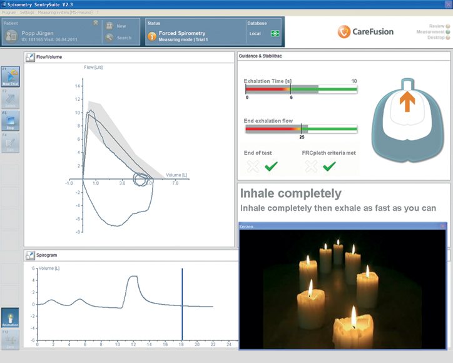Click the FRCpleth criteria grey X mark

312,166
